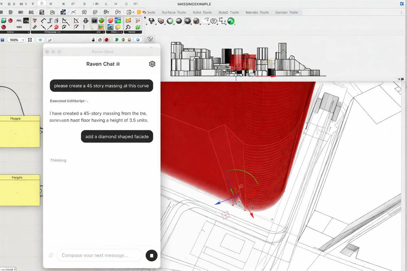Select the yellow Height component node
The width and height of the screenshot is (407, 271).
tap(20, 190)
